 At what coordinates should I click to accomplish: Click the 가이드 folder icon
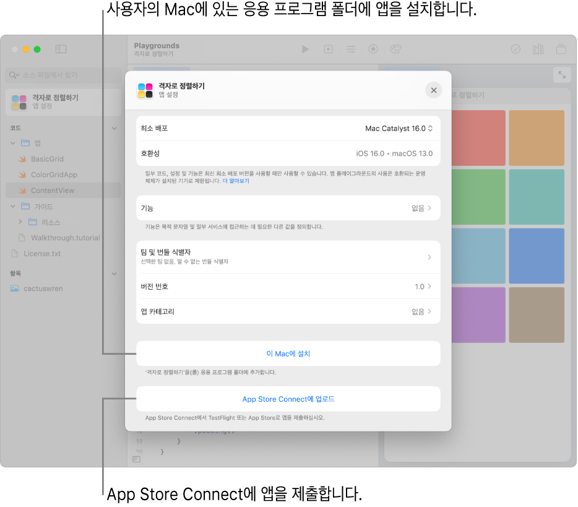25,206
